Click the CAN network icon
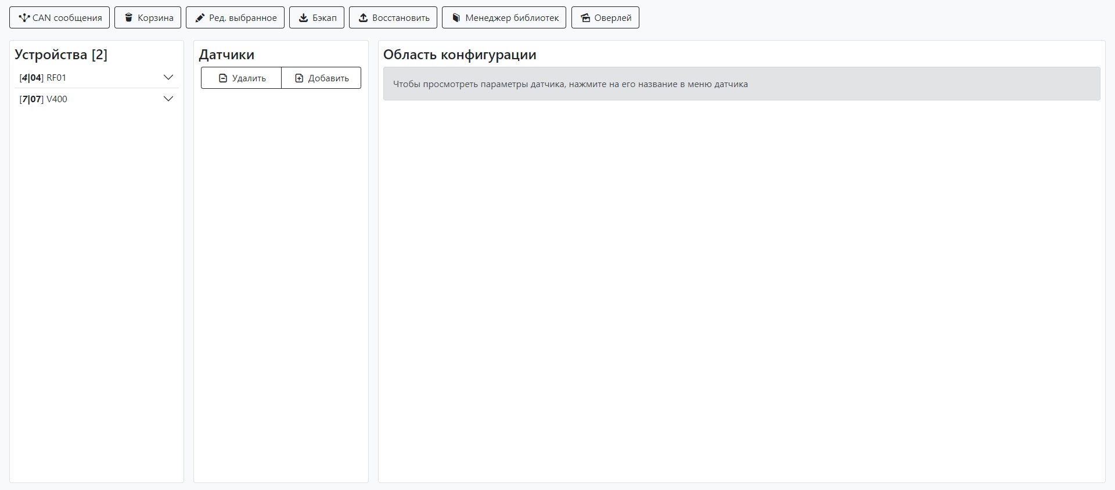This screenshot has height=490, width=1115. 24,18
